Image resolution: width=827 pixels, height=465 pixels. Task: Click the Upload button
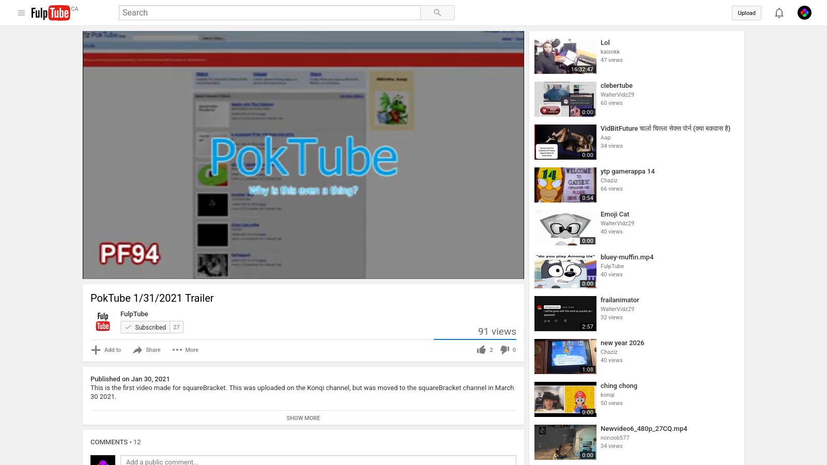tap(746, 13)
